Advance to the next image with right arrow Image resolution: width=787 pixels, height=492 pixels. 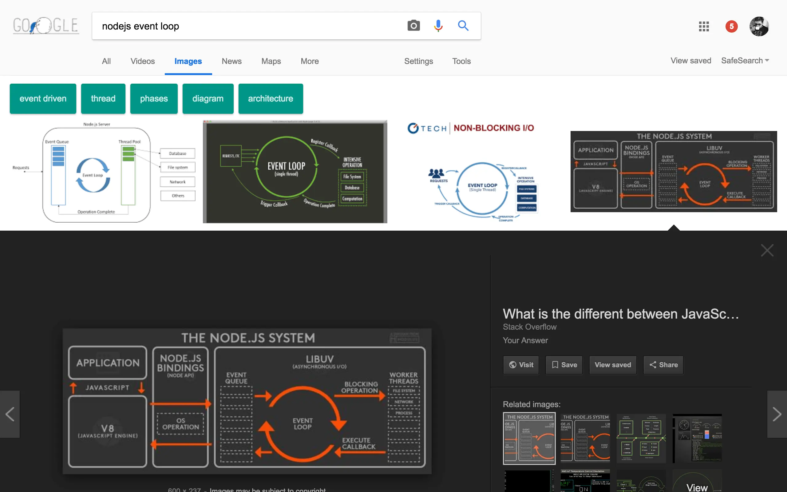[x=777, y=414]
